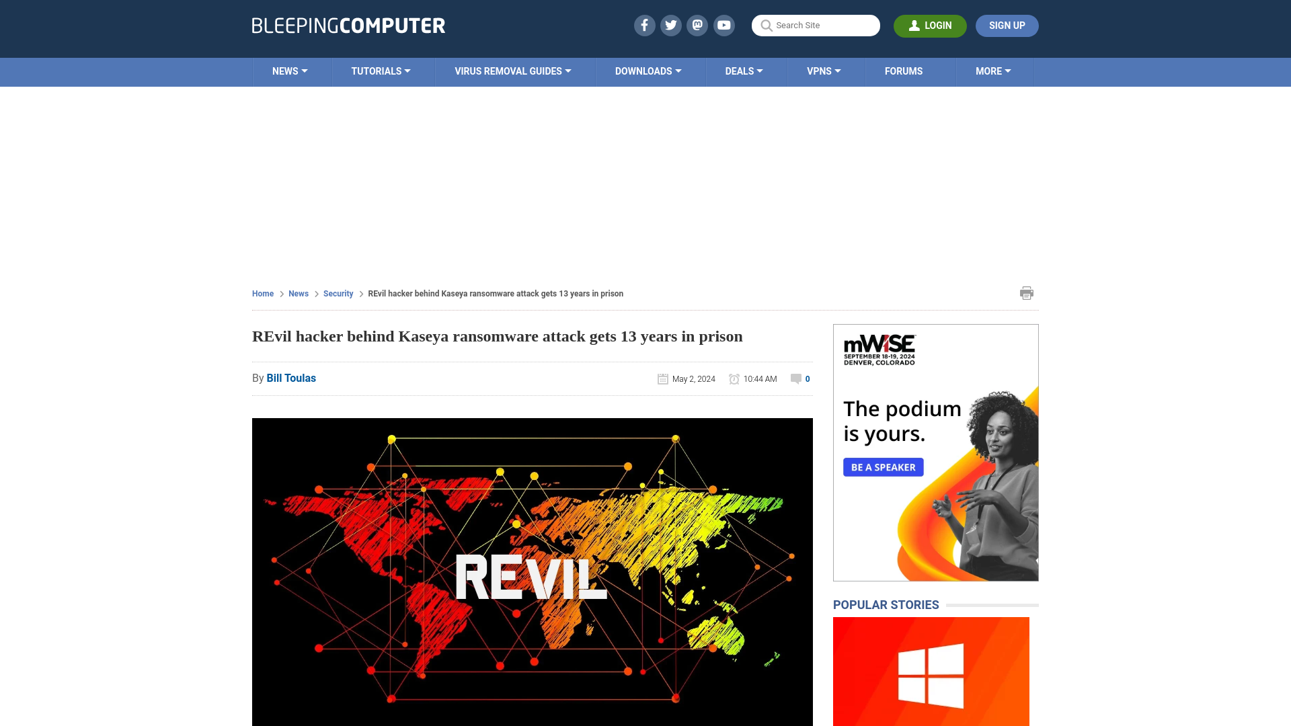Screen dimensions: 1291x726
Task: Click the BleepingComputer Facebook icon
Action: coord(645,25)
